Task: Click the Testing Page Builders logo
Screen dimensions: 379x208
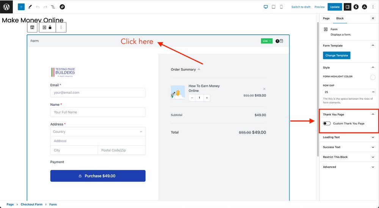Action: (63, 72)
